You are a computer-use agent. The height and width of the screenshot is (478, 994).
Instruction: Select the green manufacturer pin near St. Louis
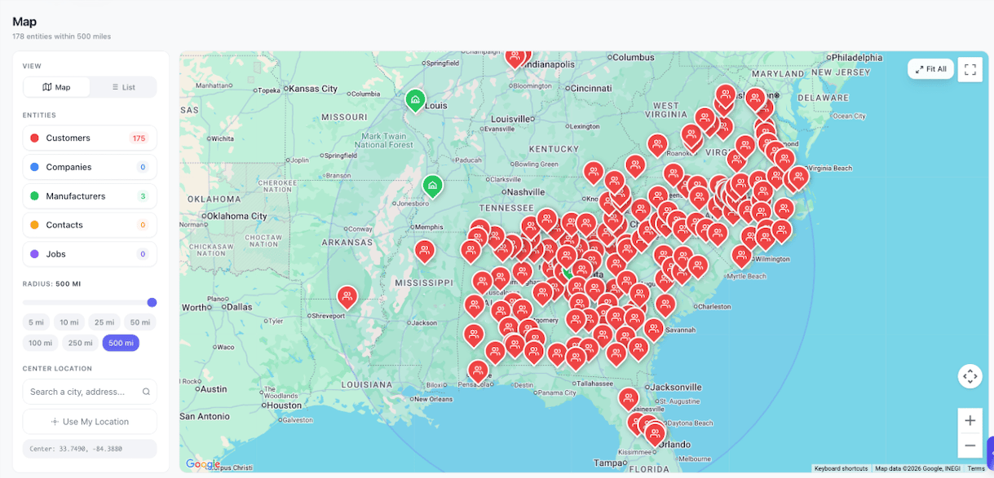tap(416, 101)
